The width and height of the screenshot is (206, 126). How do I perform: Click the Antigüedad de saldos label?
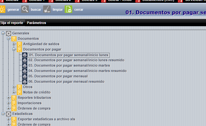click(x=41, y=44)
